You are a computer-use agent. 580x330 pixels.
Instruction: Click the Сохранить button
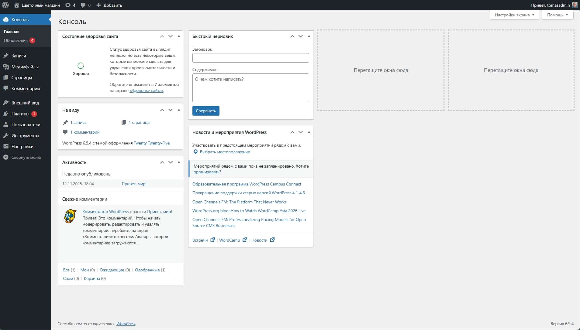pyautogui.click(x=206, y=111)
